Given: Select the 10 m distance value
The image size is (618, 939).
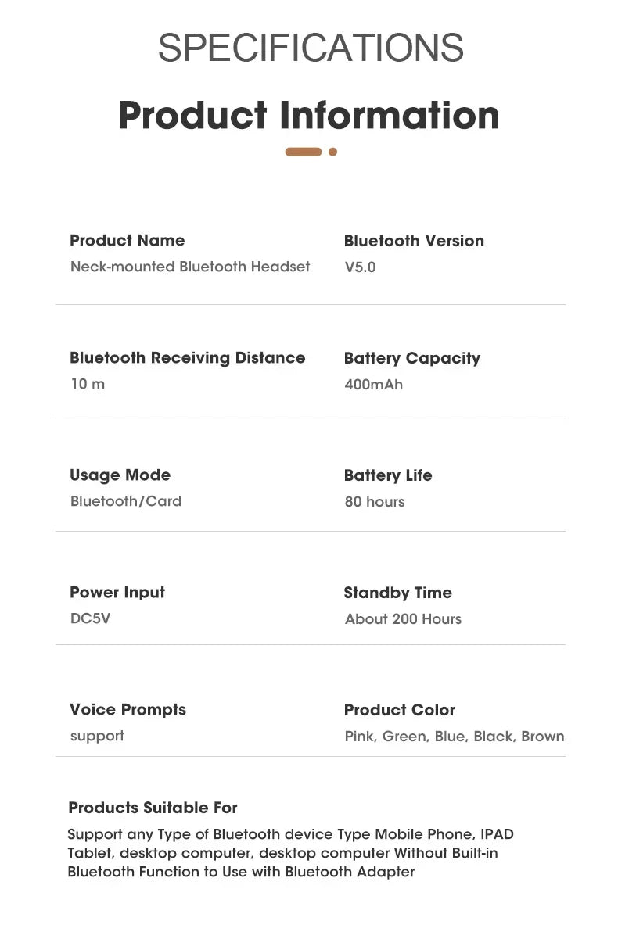Looking at the screenshot, I should tap(88, 384).
